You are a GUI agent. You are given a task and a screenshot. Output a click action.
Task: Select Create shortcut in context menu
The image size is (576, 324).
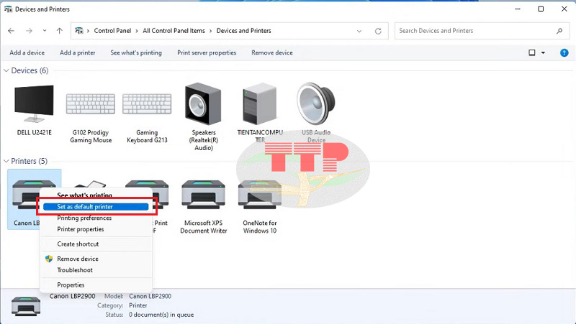click(x=96, y=244)
